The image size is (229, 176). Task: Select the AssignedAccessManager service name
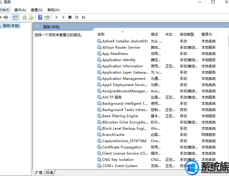pos(125,91)
